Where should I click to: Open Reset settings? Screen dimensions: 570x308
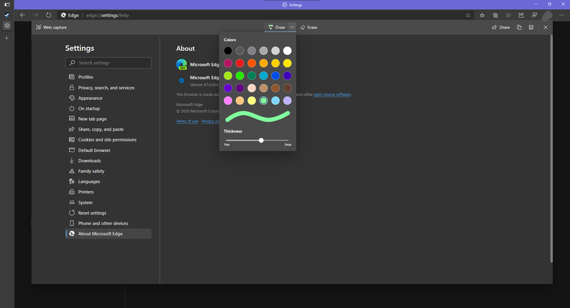pyautogui.click(x=108, y=213)
